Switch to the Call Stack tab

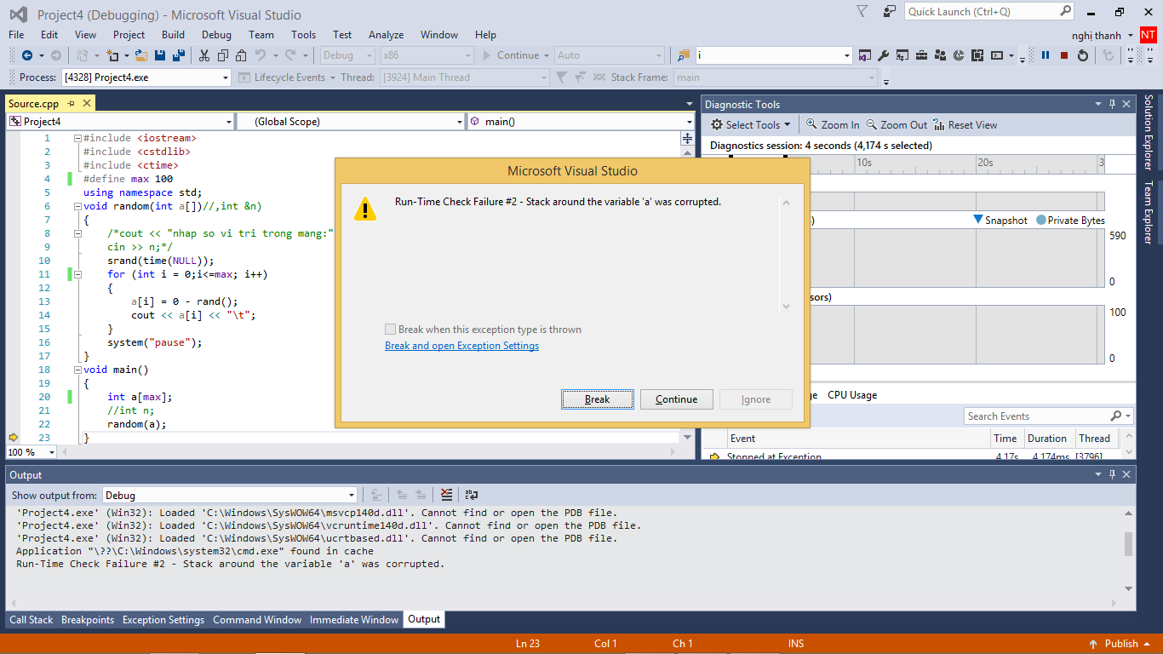click(31, 620)
